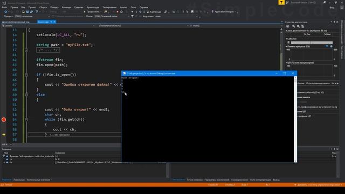Collapse the if block at line 45
Screen dimensions: 345x194
point(26,75)
